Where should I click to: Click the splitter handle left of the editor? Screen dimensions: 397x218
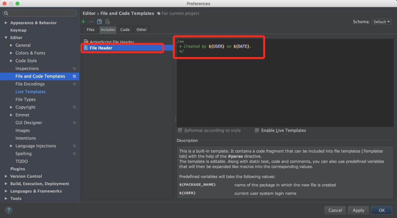pos(175,119)
